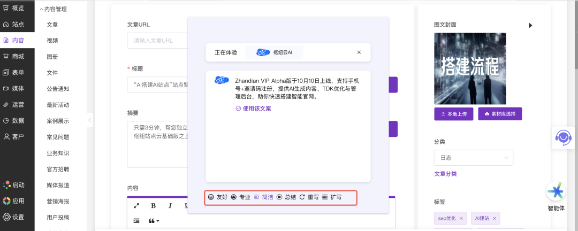The width and height of the screenshot is (578, 231).
Task: Open 营销海报 in content list
Action: [58, 201]
